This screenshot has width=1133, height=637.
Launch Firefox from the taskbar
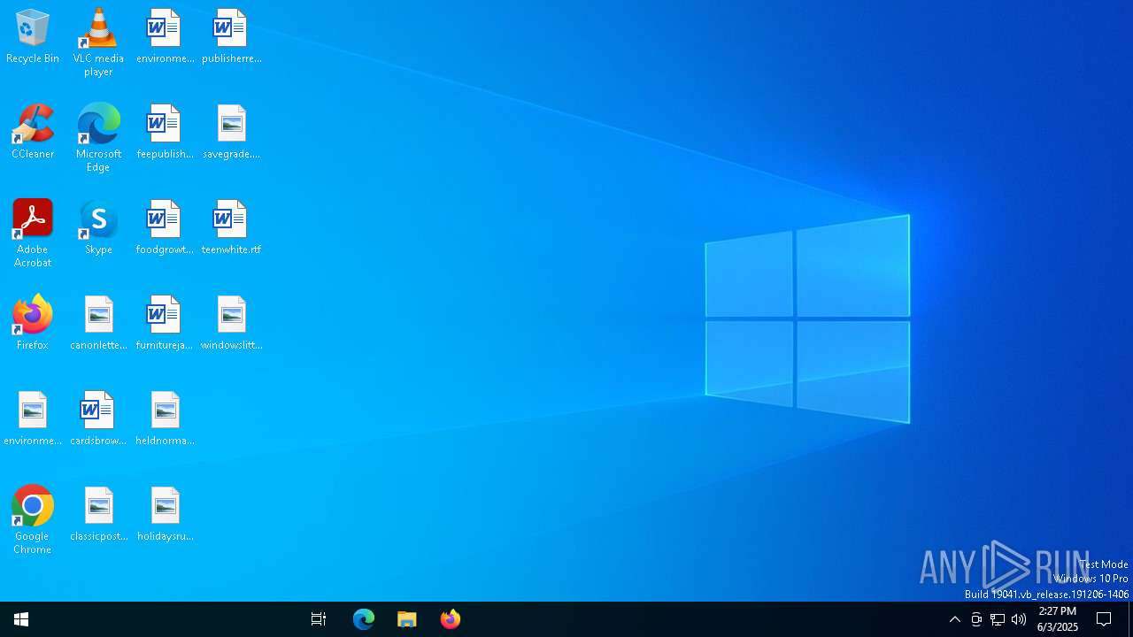[x=451, y=619]
